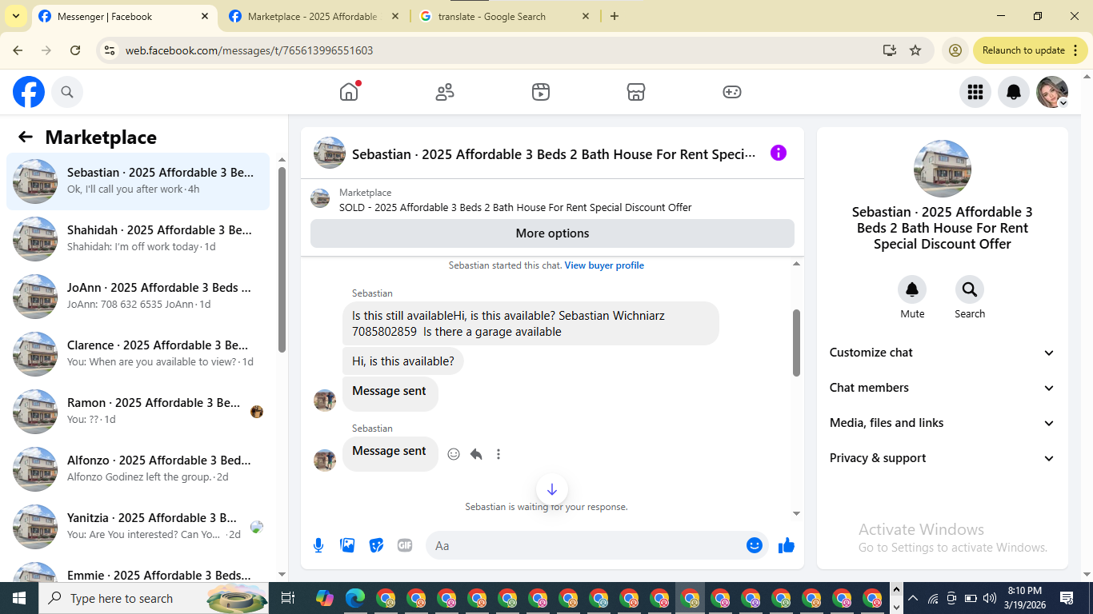Reload the page in Chrome

point(75,50)
